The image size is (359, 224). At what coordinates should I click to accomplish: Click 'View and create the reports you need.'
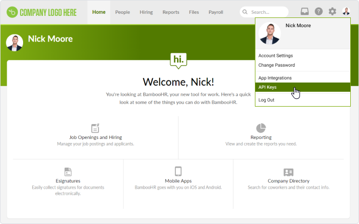click(x=261, y=144)
